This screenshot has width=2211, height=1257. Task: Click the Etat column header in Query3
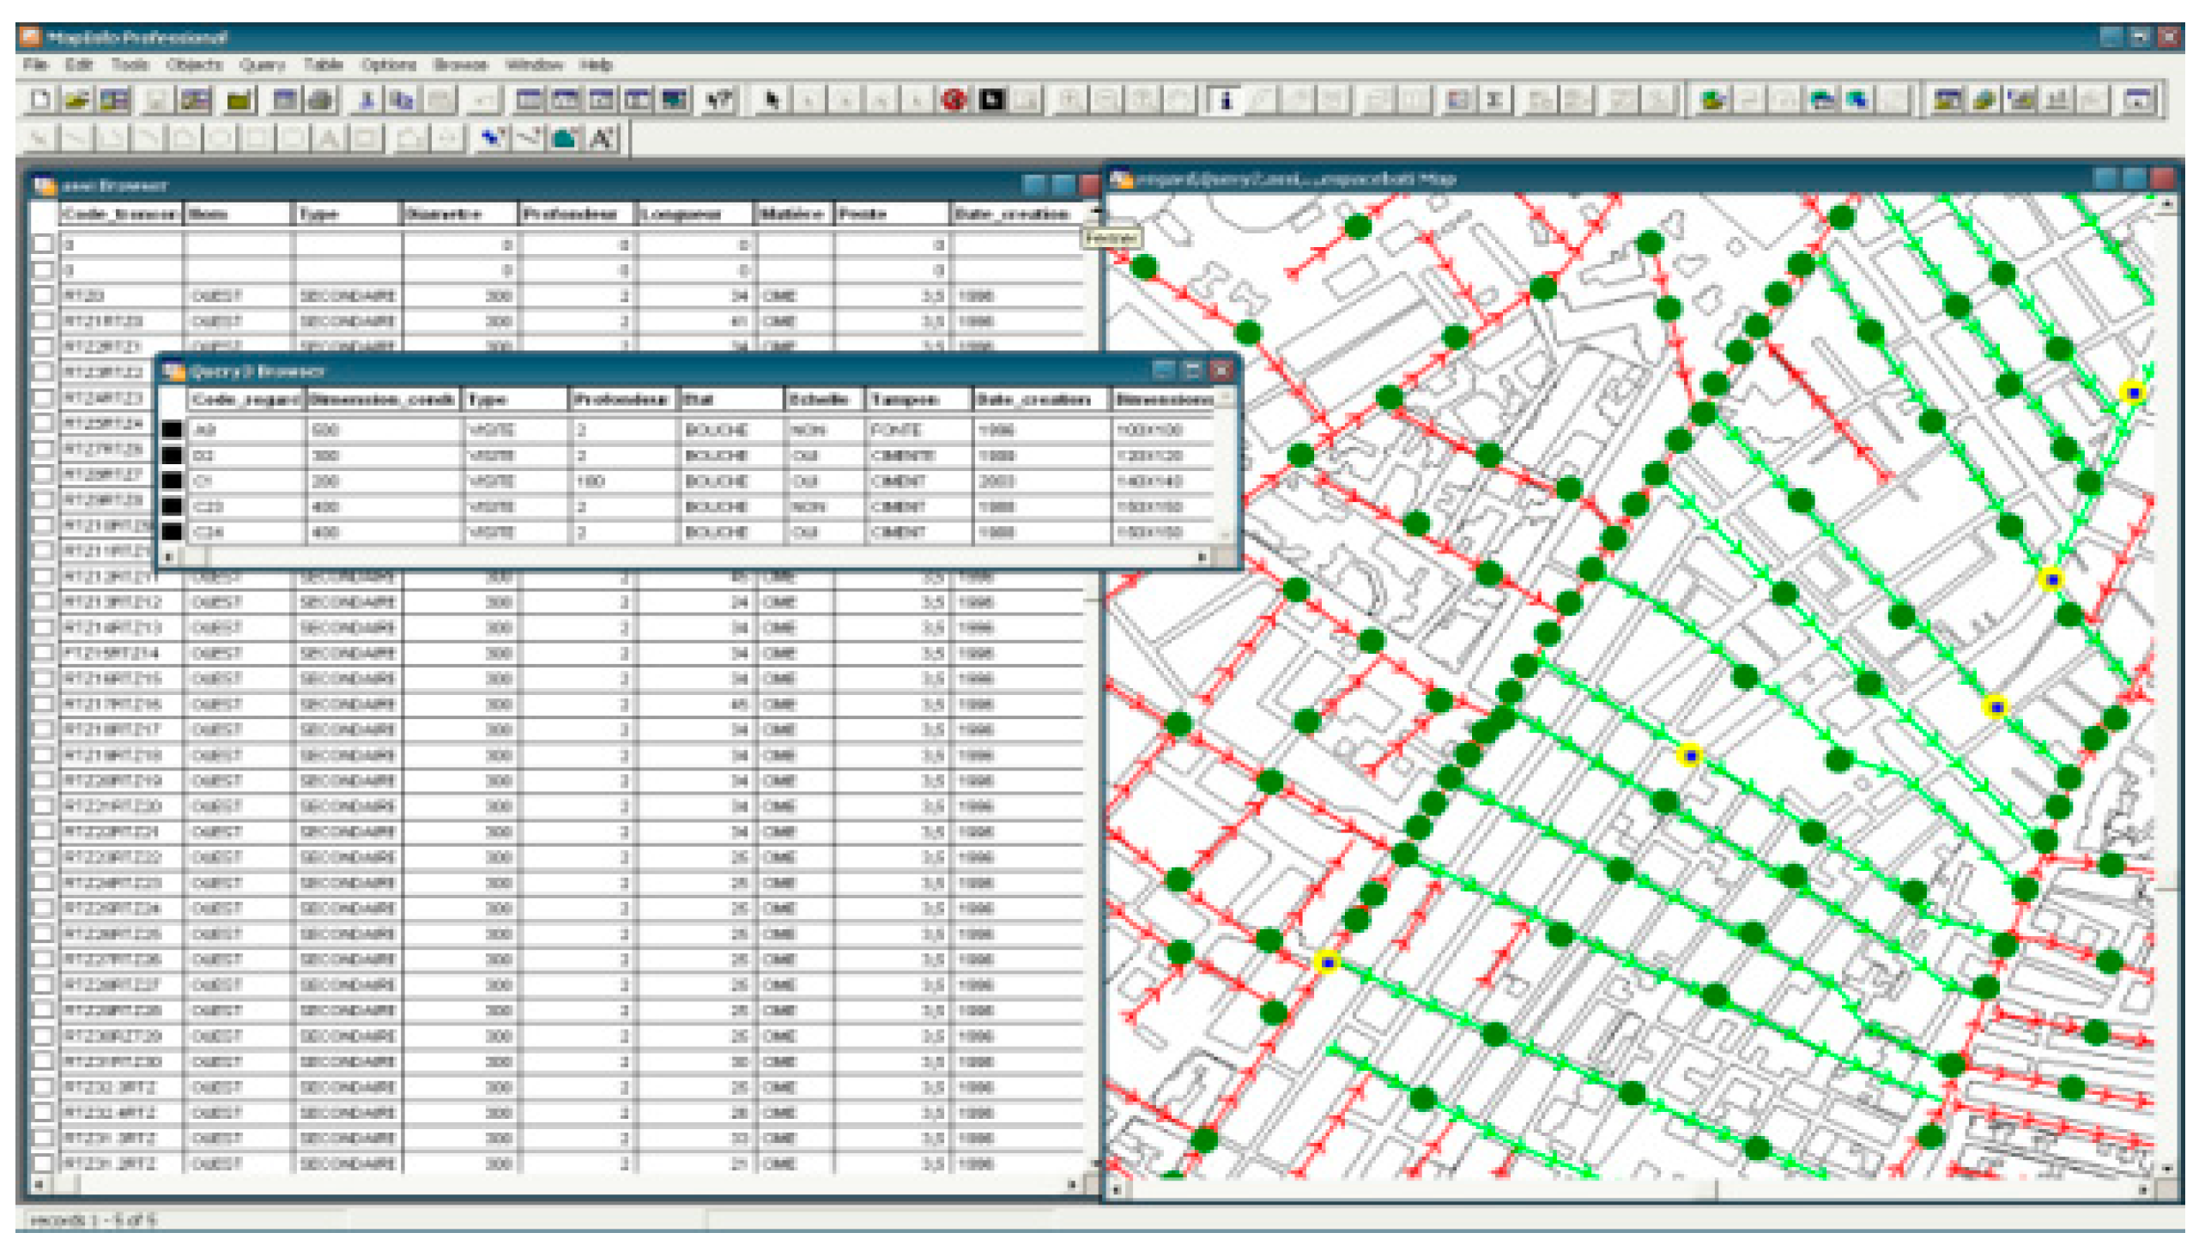pos(732,399)
